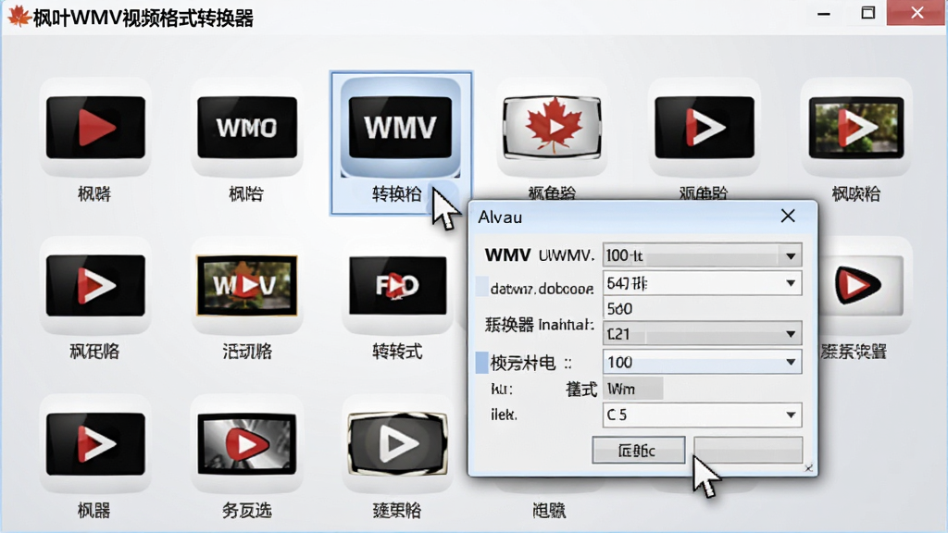Select the FD icon labeled 转转式
948x533 pixels.
click(398, 285)
